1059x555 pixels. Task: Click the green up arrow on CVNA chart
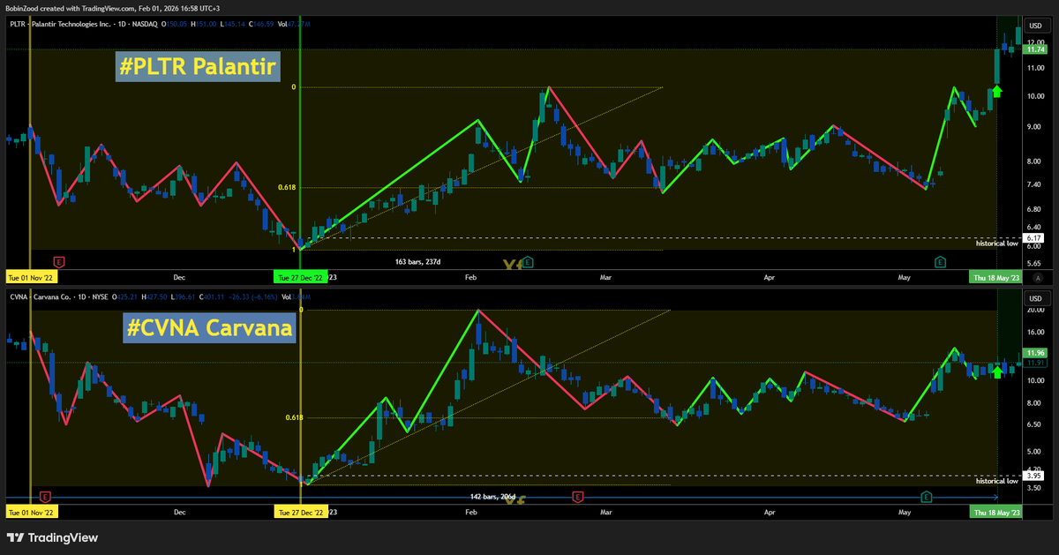997,371
